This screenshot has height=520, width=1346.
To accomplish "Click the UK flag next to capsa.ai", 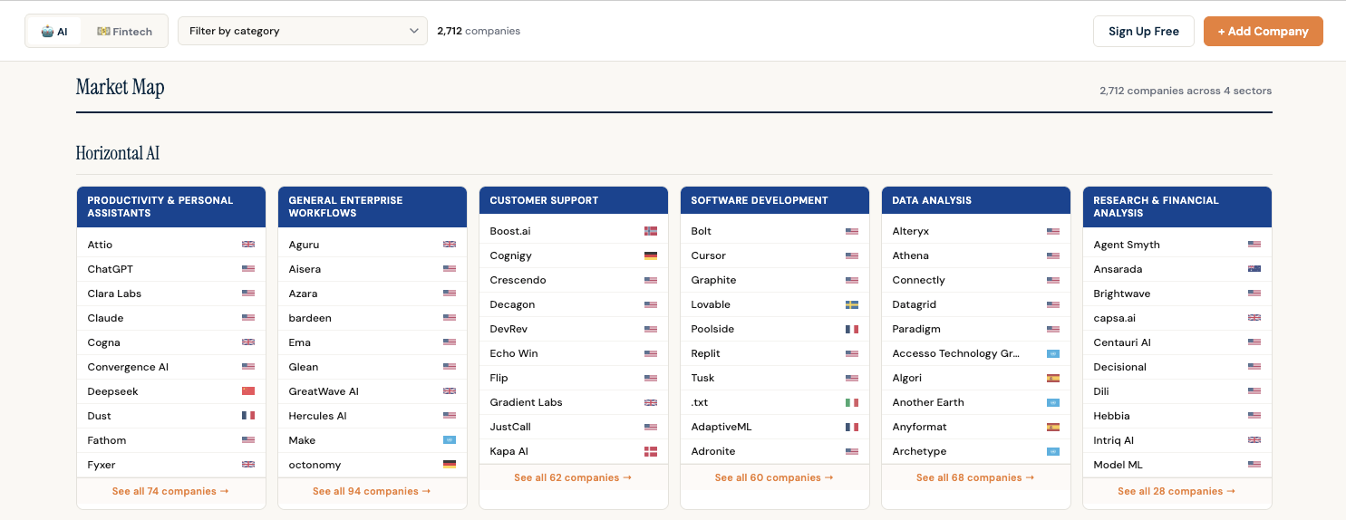I will pos(1254,318).
